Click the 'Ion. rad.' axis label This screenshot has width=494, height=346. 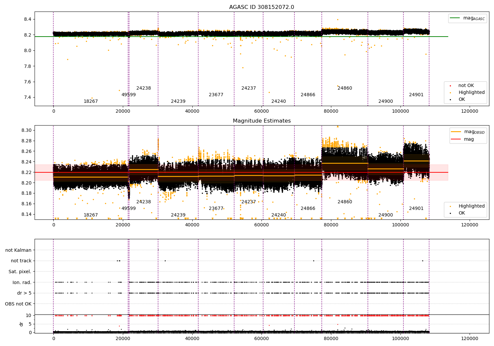[22, 282]
